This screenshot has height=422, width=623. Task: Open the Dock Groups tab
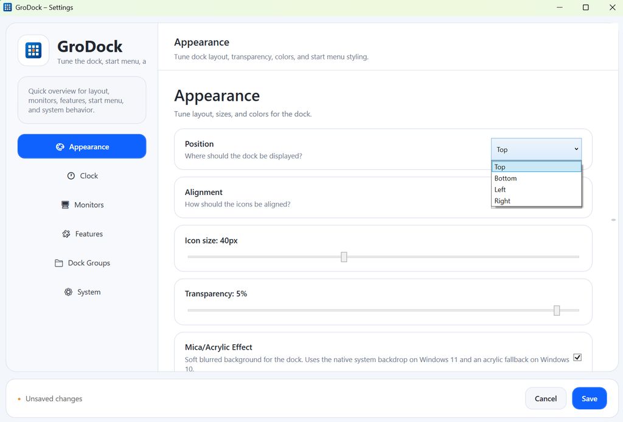(82, 262)
